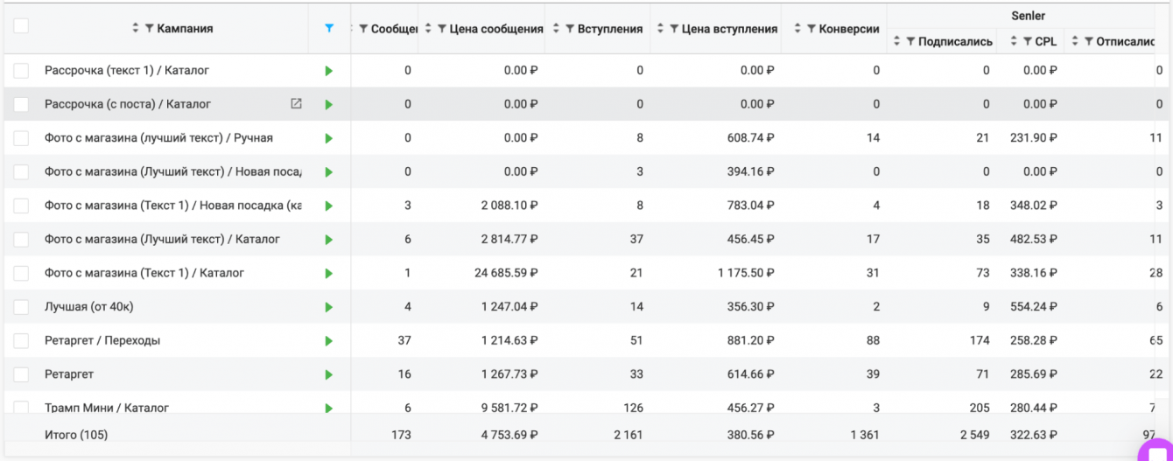This screenshot has width=1173, height=461.
Task: Click filter icon in Кампания column header
Action: click(150, 29)
